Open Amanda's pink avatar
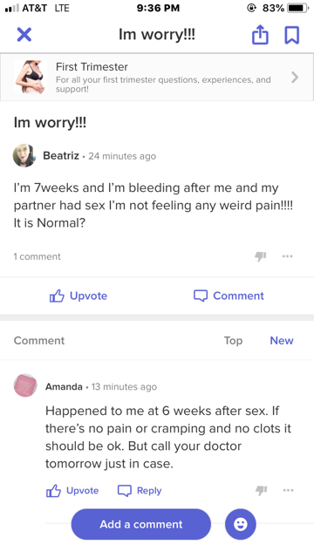Screen dimensions: 314x558 pos(25,385)
